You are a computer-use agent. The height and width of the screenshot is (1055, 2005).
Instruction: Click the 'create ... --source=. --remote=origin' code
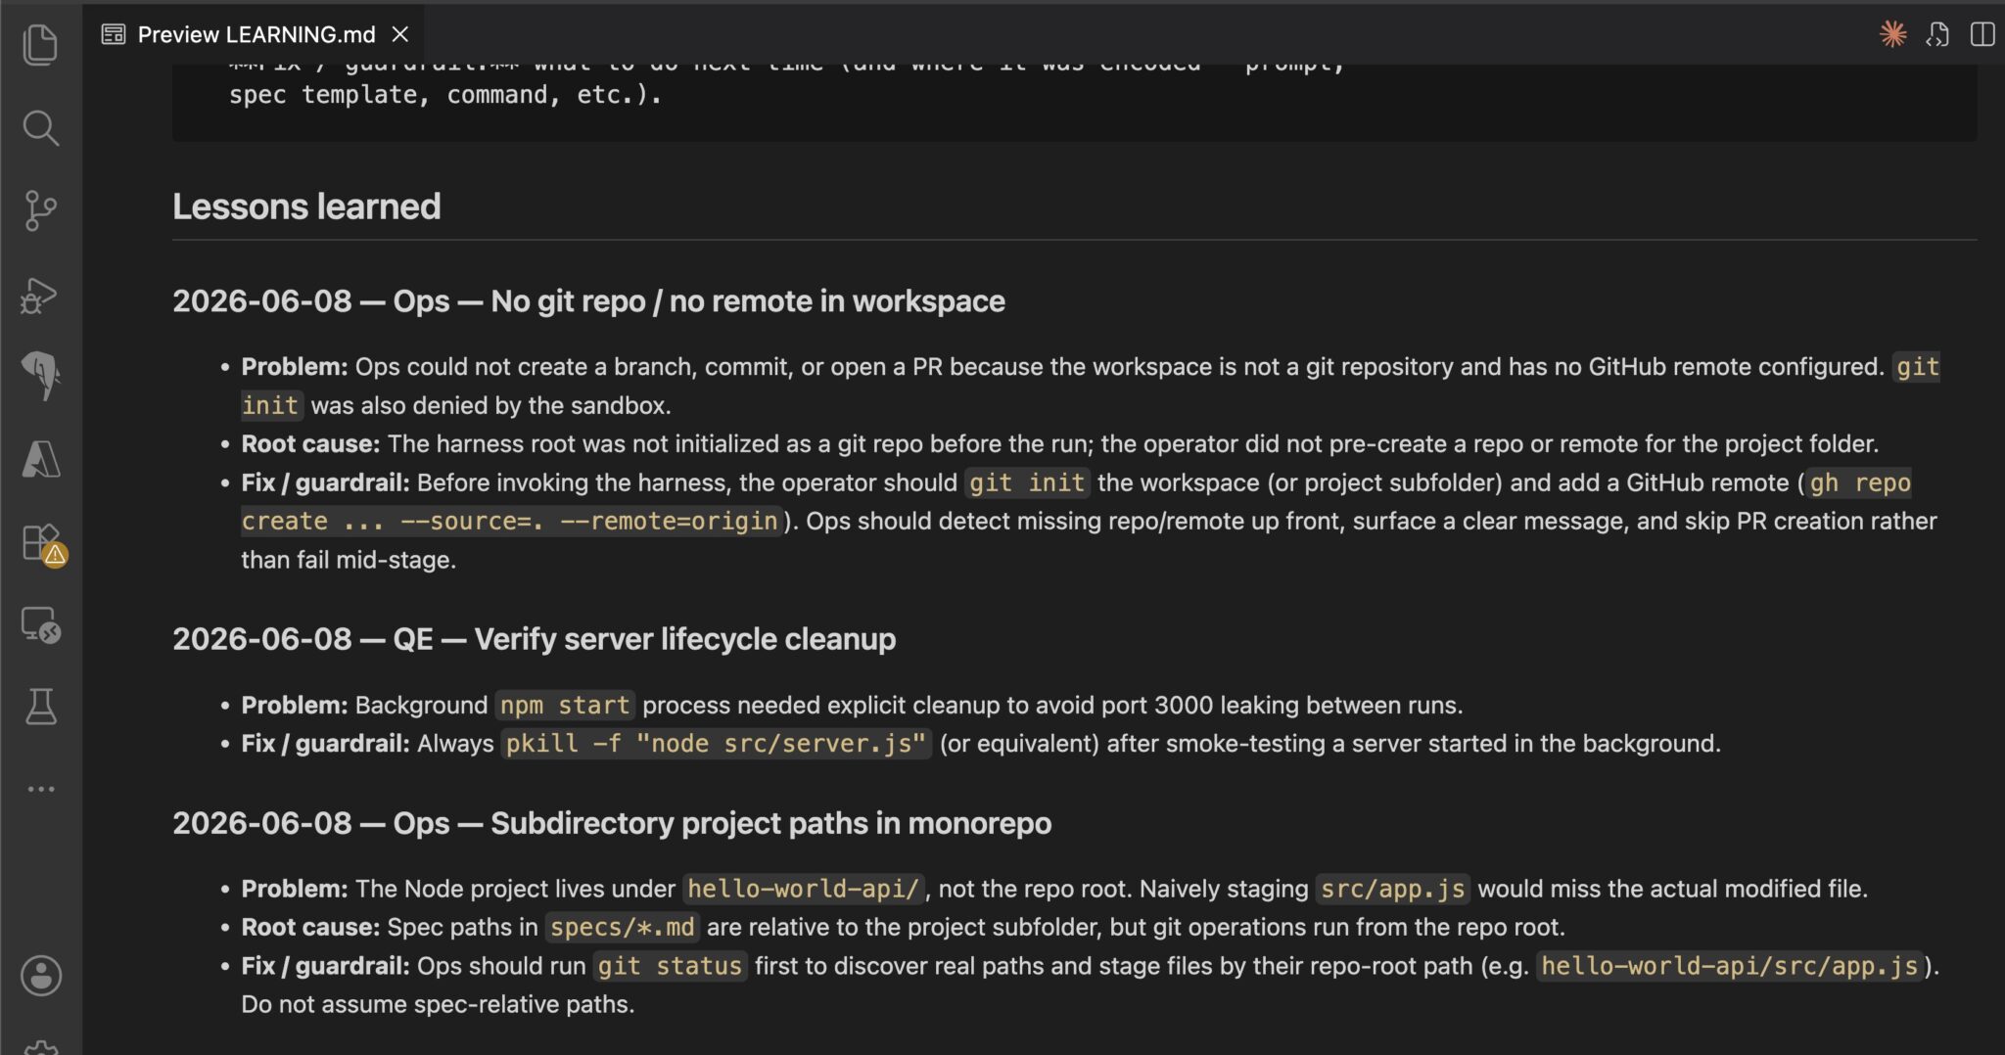[510, 521]
